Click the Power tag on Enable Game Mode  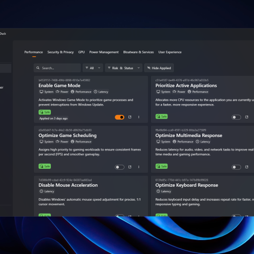(62, 92)
